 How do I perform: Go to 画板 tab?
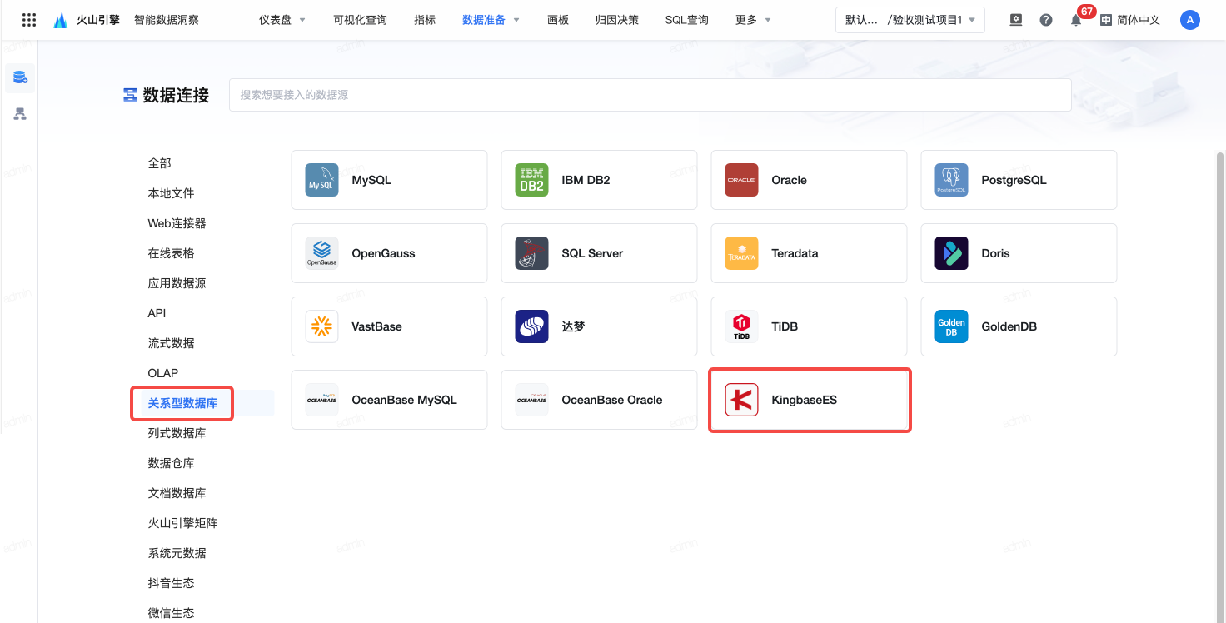point(558,20)
